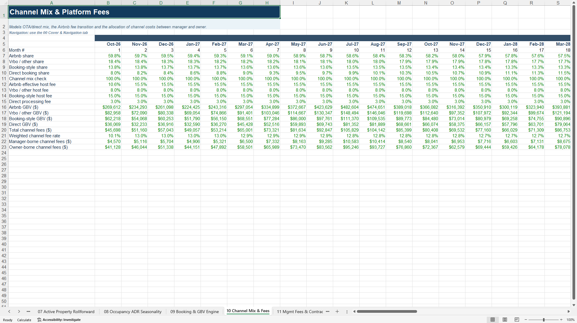
Task: Click the 100% zoom level
Action: point(570,320)
